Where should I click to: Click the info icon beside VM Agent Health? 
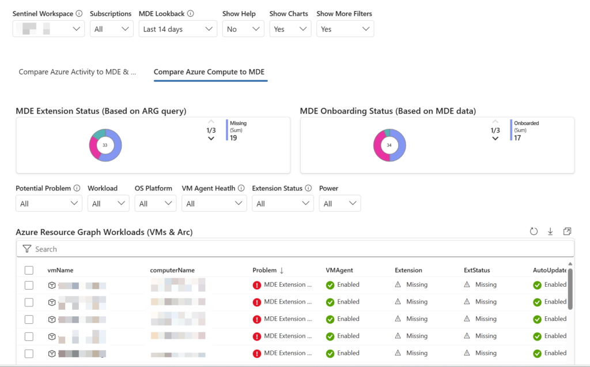pos(241,188)
